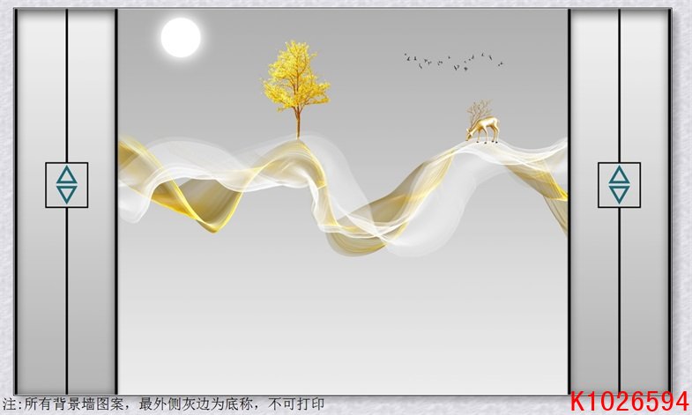Click the white full moon

181,38
